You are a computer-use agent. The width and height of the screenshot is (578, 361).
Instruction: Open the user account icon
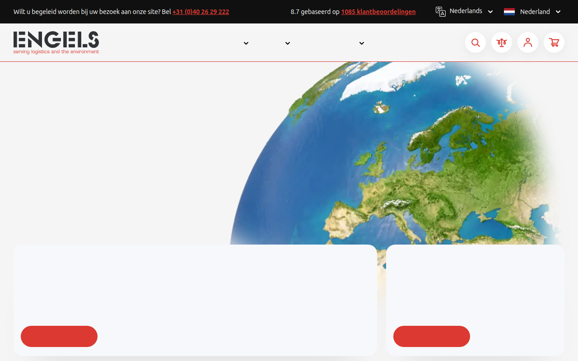pos(528,42)
